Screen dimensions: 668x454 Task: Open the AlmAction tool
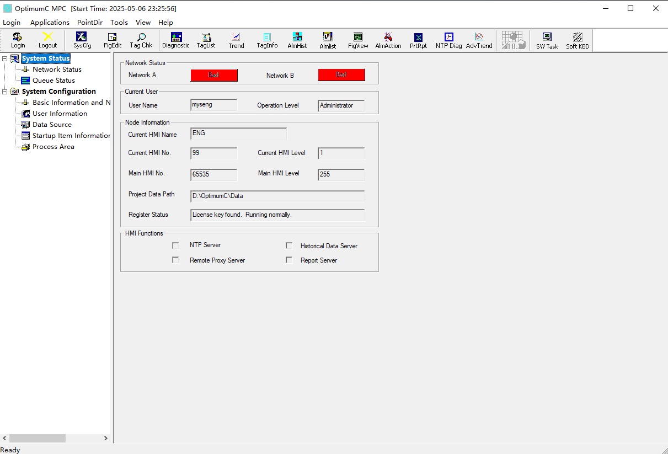[x=388, y=40]
